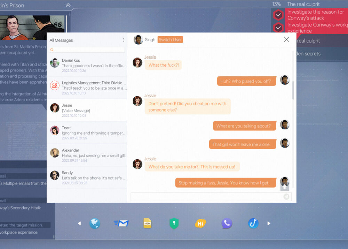The image size is (348, 249).
Task: Toggle the Investigate Conway's attack objective checkmark
Action: pos(278,15)
